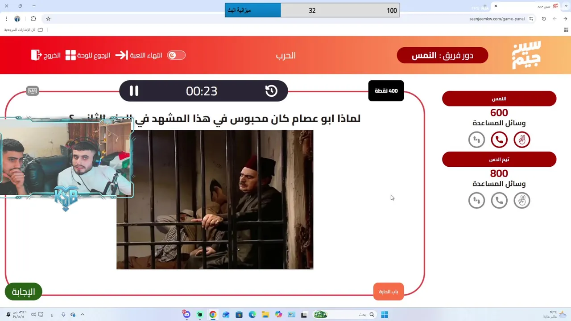Open a new browser tab

coord(485,6)
